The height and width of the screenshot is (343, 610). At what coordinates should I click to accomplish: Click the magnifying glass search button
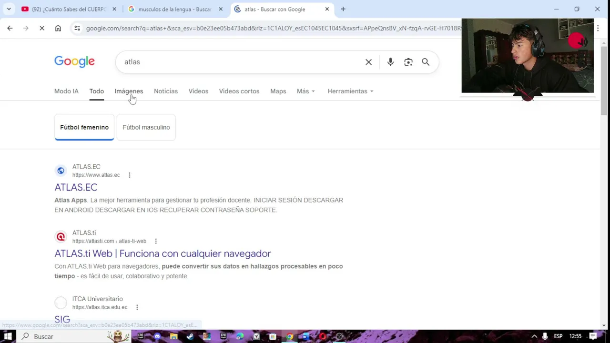(426, 62)
